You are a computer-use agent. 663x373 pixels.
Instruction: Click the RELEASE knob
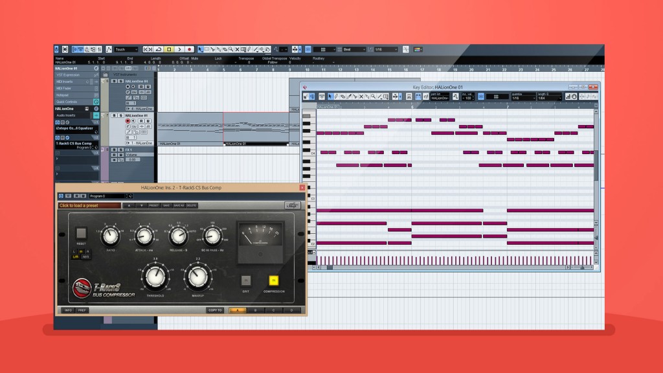click(179, 236)
